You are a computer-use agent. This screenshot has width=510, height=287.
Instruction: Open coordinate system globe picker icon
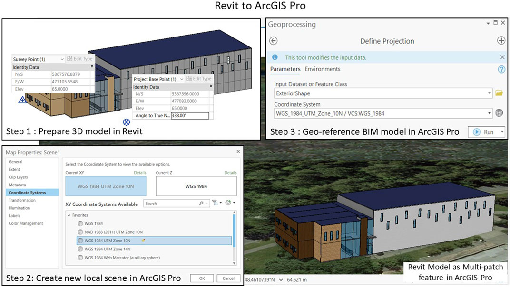click(499, 113)
